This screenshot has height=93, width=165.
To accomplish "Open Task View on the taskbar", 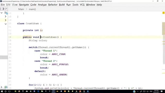I will [9, 91].
